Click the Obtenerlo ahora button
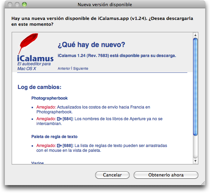Viewport: 210px width, 193px height. click(x=166, y=175)
